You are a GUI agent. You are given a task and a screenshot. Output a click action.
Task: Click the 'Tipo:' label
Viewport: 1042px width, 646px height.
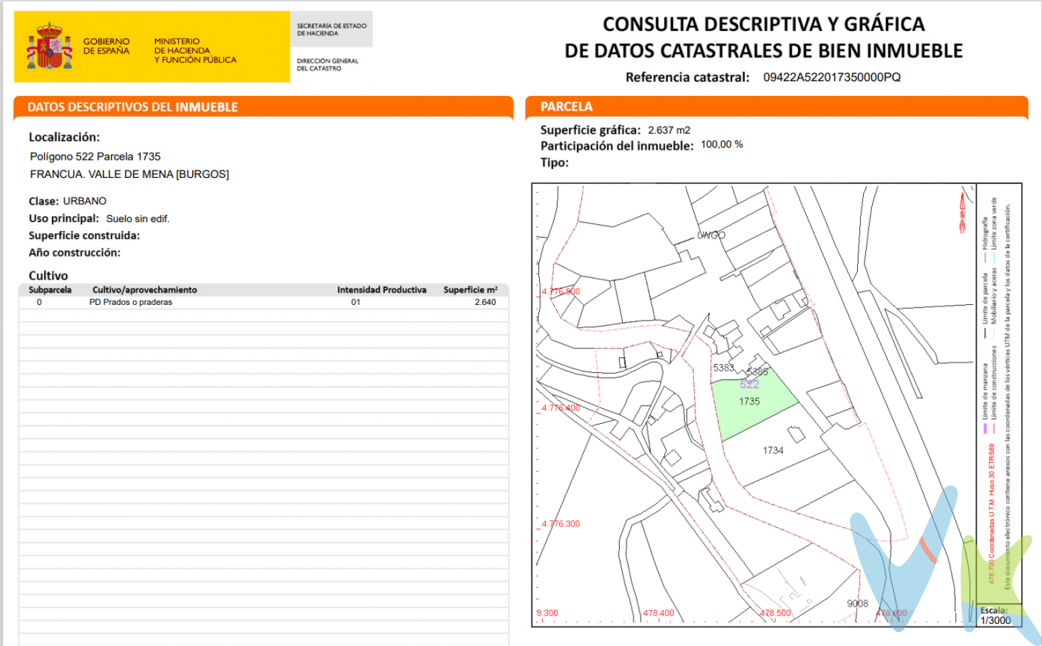point(555,163)
